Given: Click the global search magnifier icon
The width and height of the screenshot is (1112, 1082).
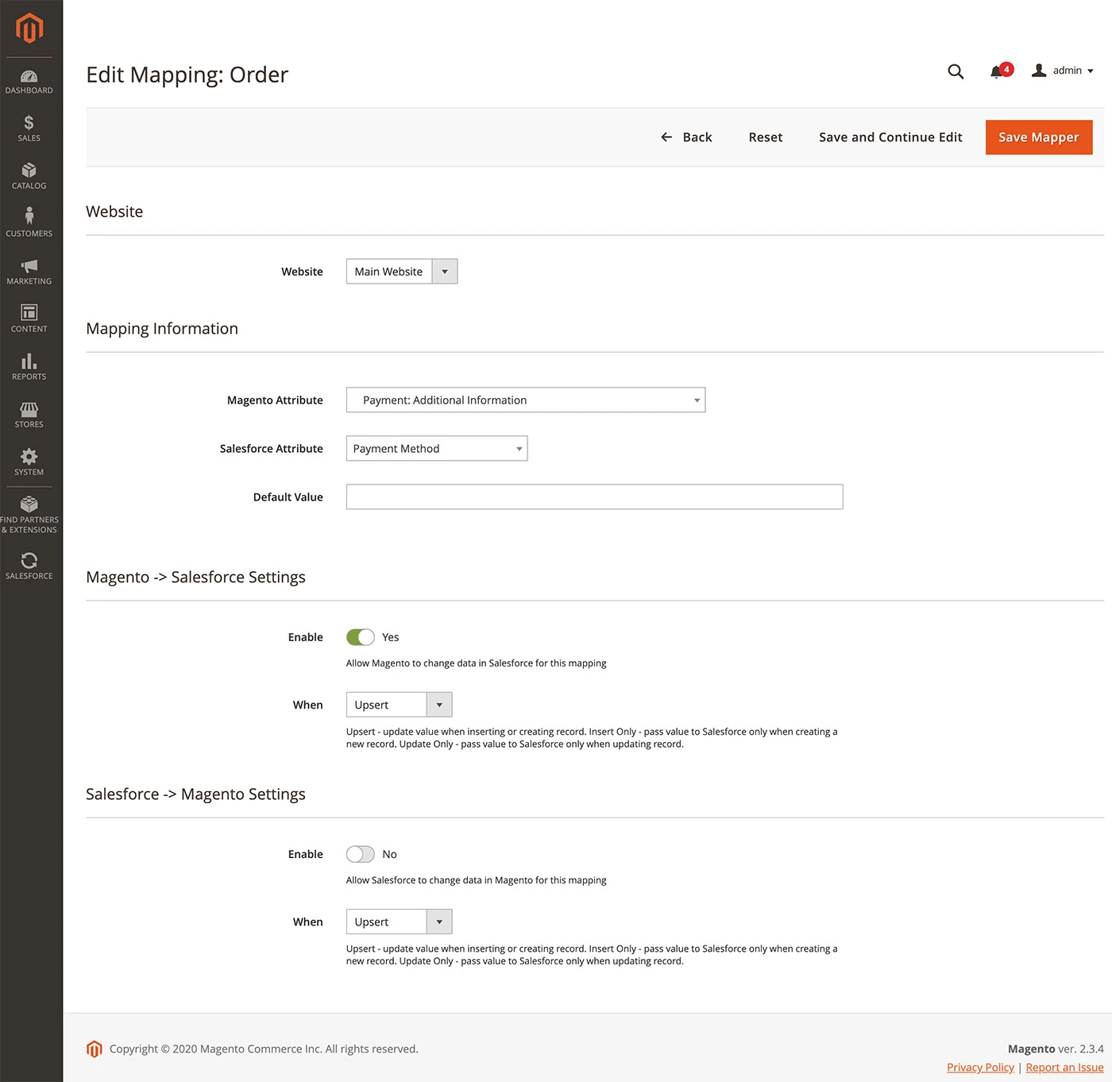Looking at the screenshot, I should [956, 71].
